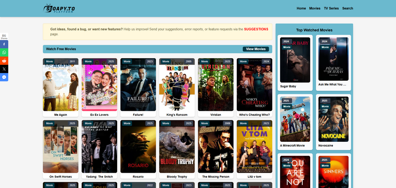Image resolution: width=396 pixels, height=188 pixels.
Task: Open the Viridian movie poster
Action: click(216, 85)
